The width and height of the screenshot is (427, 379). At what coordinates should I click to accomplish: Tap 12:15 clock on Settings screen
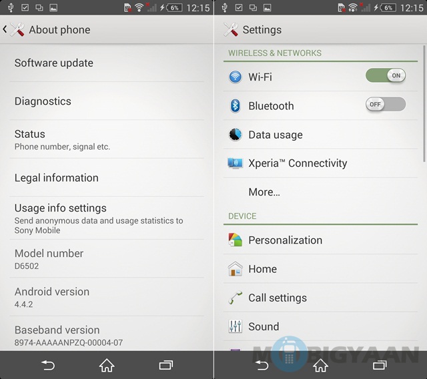click(412, 7)
